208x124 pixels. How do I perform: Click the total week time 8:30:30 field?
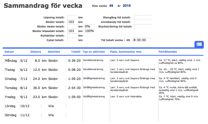[142, 40]
